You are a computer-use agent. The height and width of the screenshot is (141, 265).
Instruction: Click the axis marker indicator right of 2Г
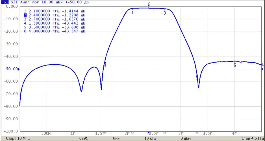132,133
